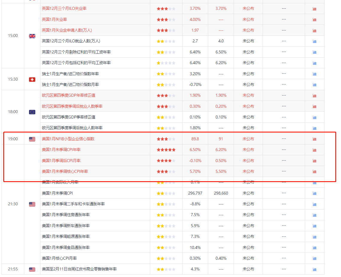Click the 19:00 time cell
This screenshot has width=341, height=277.
click(x=13, y=139)
